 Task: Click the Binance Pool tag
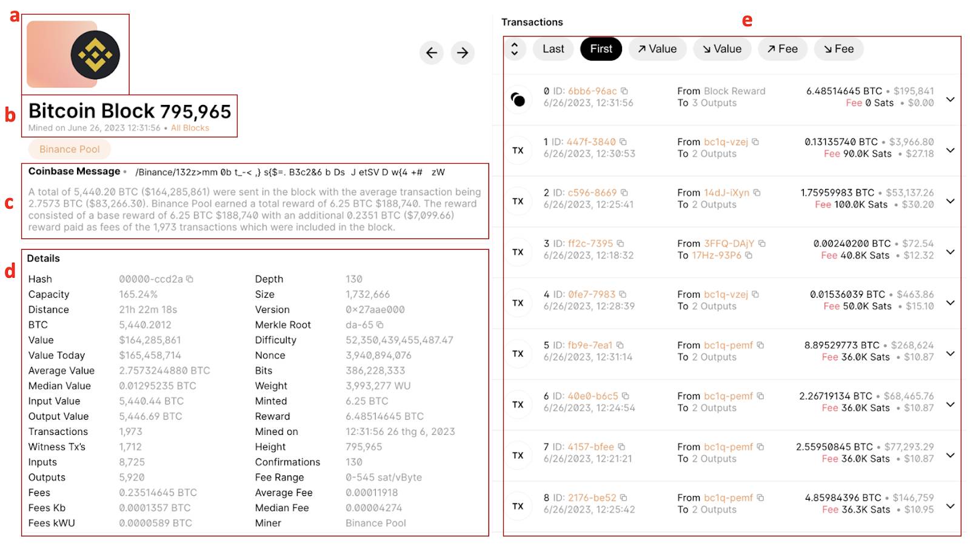(70, 149)
